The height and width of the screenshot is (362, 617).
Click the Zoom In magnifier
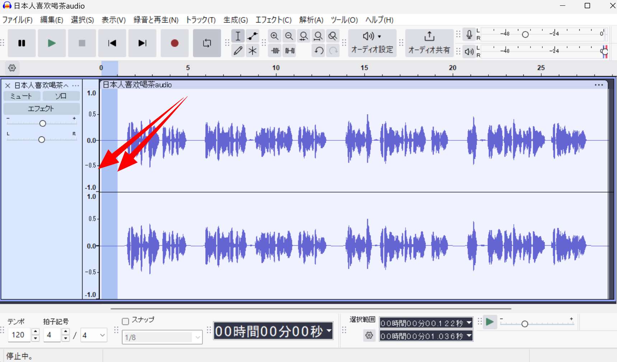274,36
